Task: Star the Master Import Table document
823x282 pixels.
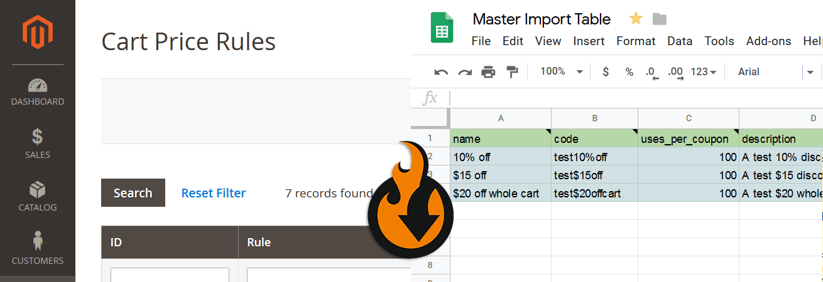Action: (636, 19)
